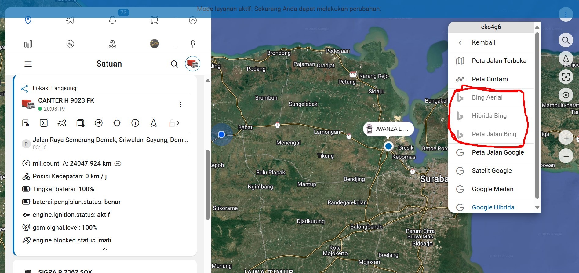
Task: Open the command terminal icon for CANTER
Action: pyautogui.click(x=44, y=123)
